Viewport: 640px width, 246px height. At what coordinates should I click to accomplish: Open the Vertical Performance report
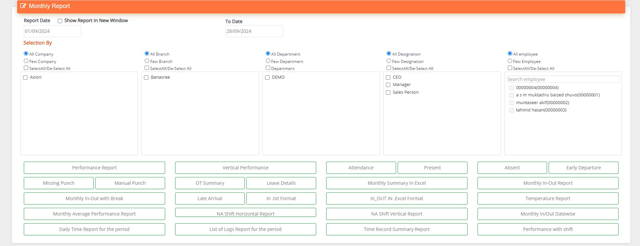pyautogui.click(x=245, y=168)
